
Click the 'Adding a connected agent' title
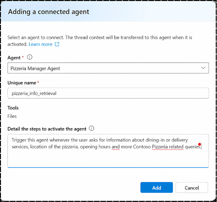(x=49, y=12)
